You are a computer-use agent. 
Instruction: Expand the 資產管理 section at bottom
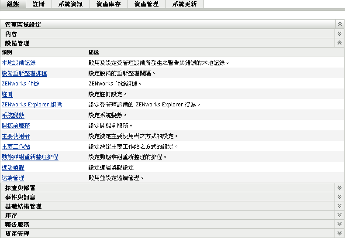click(339, 233)
